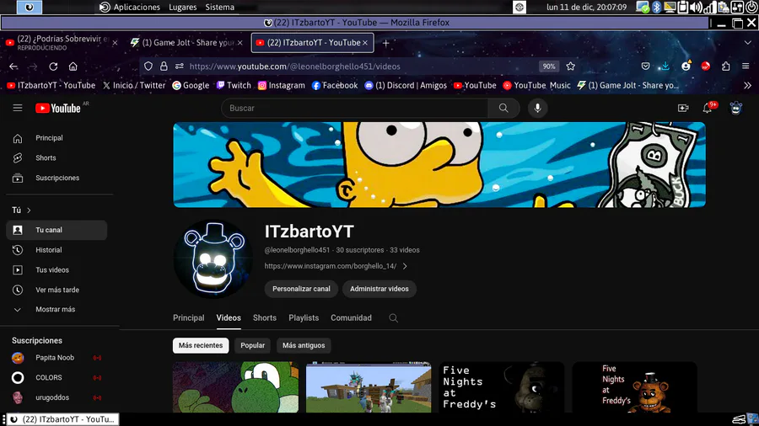The height and width of the screenshot is (426, 759).
Task: Open the new tab plus button
Action: 385,43
